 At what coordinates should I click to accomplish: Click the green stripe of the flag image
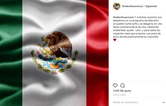11,53
